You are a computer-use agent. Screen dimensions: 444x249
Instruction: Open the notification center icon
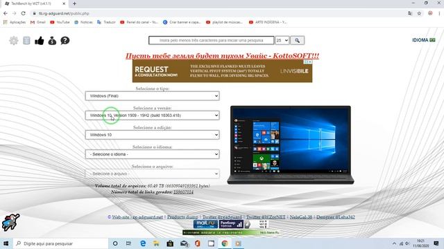(x=436, y=243)
